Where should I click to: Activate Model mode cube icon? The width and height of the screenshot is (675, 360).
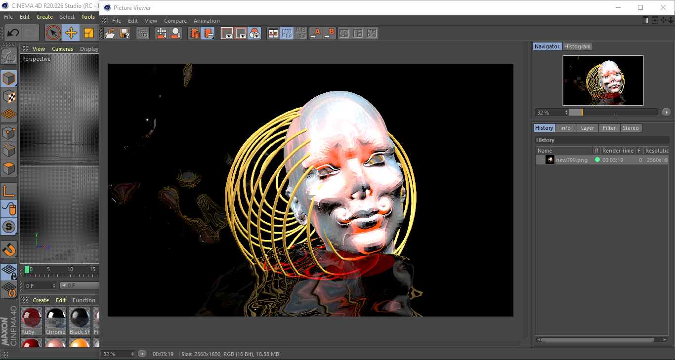[x=9, y=79]
